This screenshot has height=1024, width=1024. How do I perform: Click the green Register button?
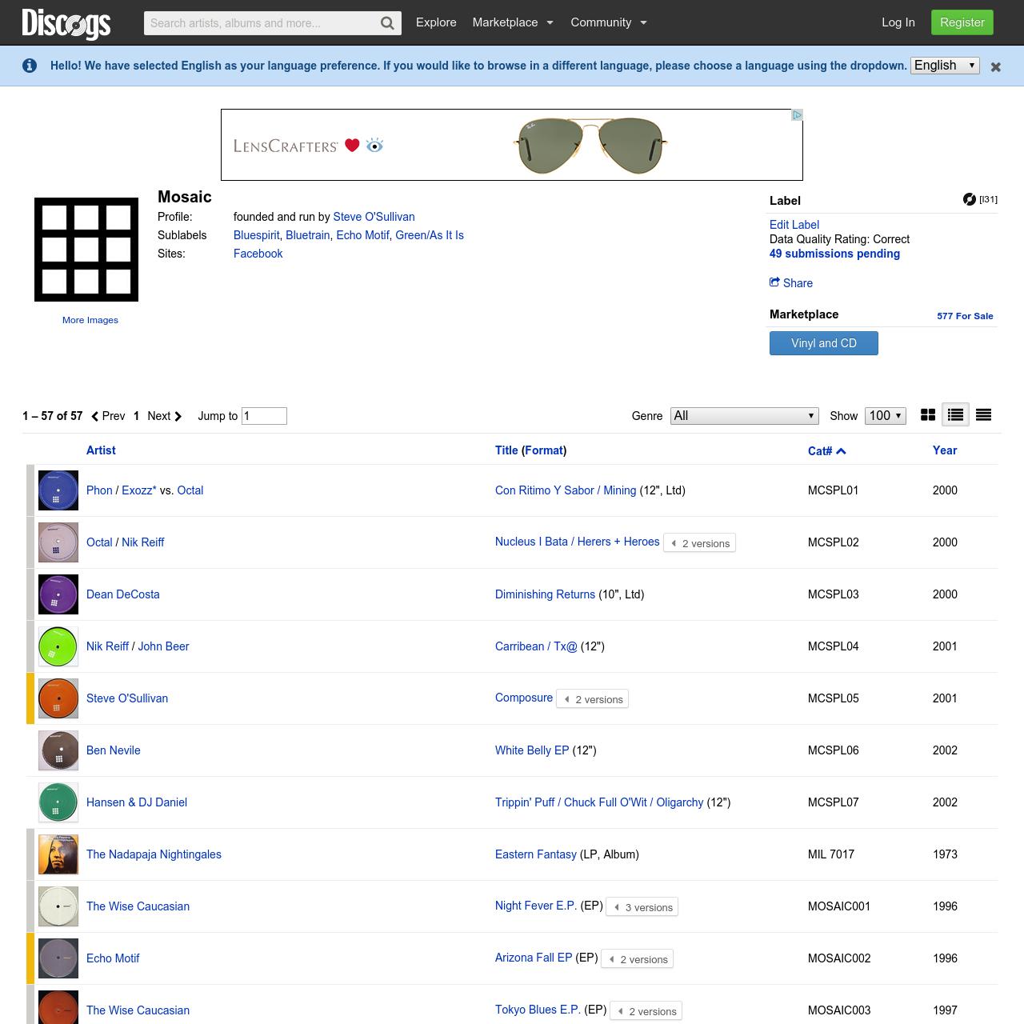[x=962, y=22]
